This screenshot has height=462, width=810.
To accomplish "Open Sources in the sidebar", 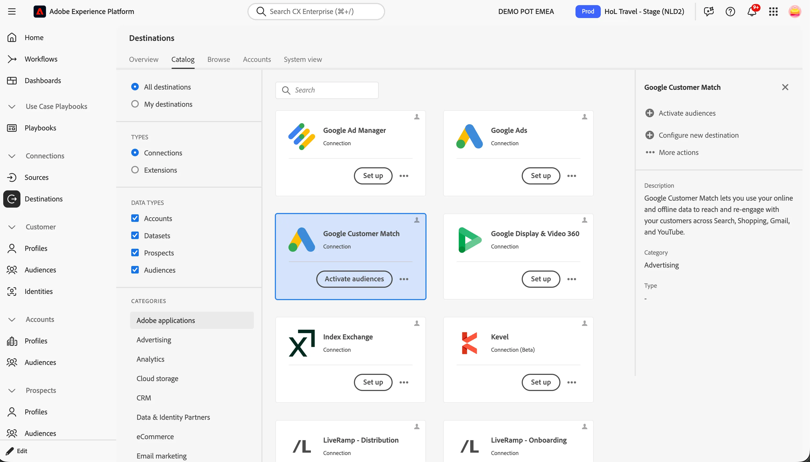I will pos(37,177).
